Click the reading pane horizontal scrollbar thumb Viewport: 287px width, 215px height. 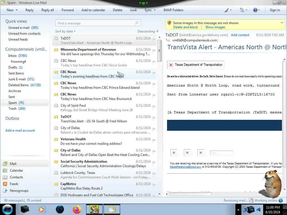pos(190,194)
